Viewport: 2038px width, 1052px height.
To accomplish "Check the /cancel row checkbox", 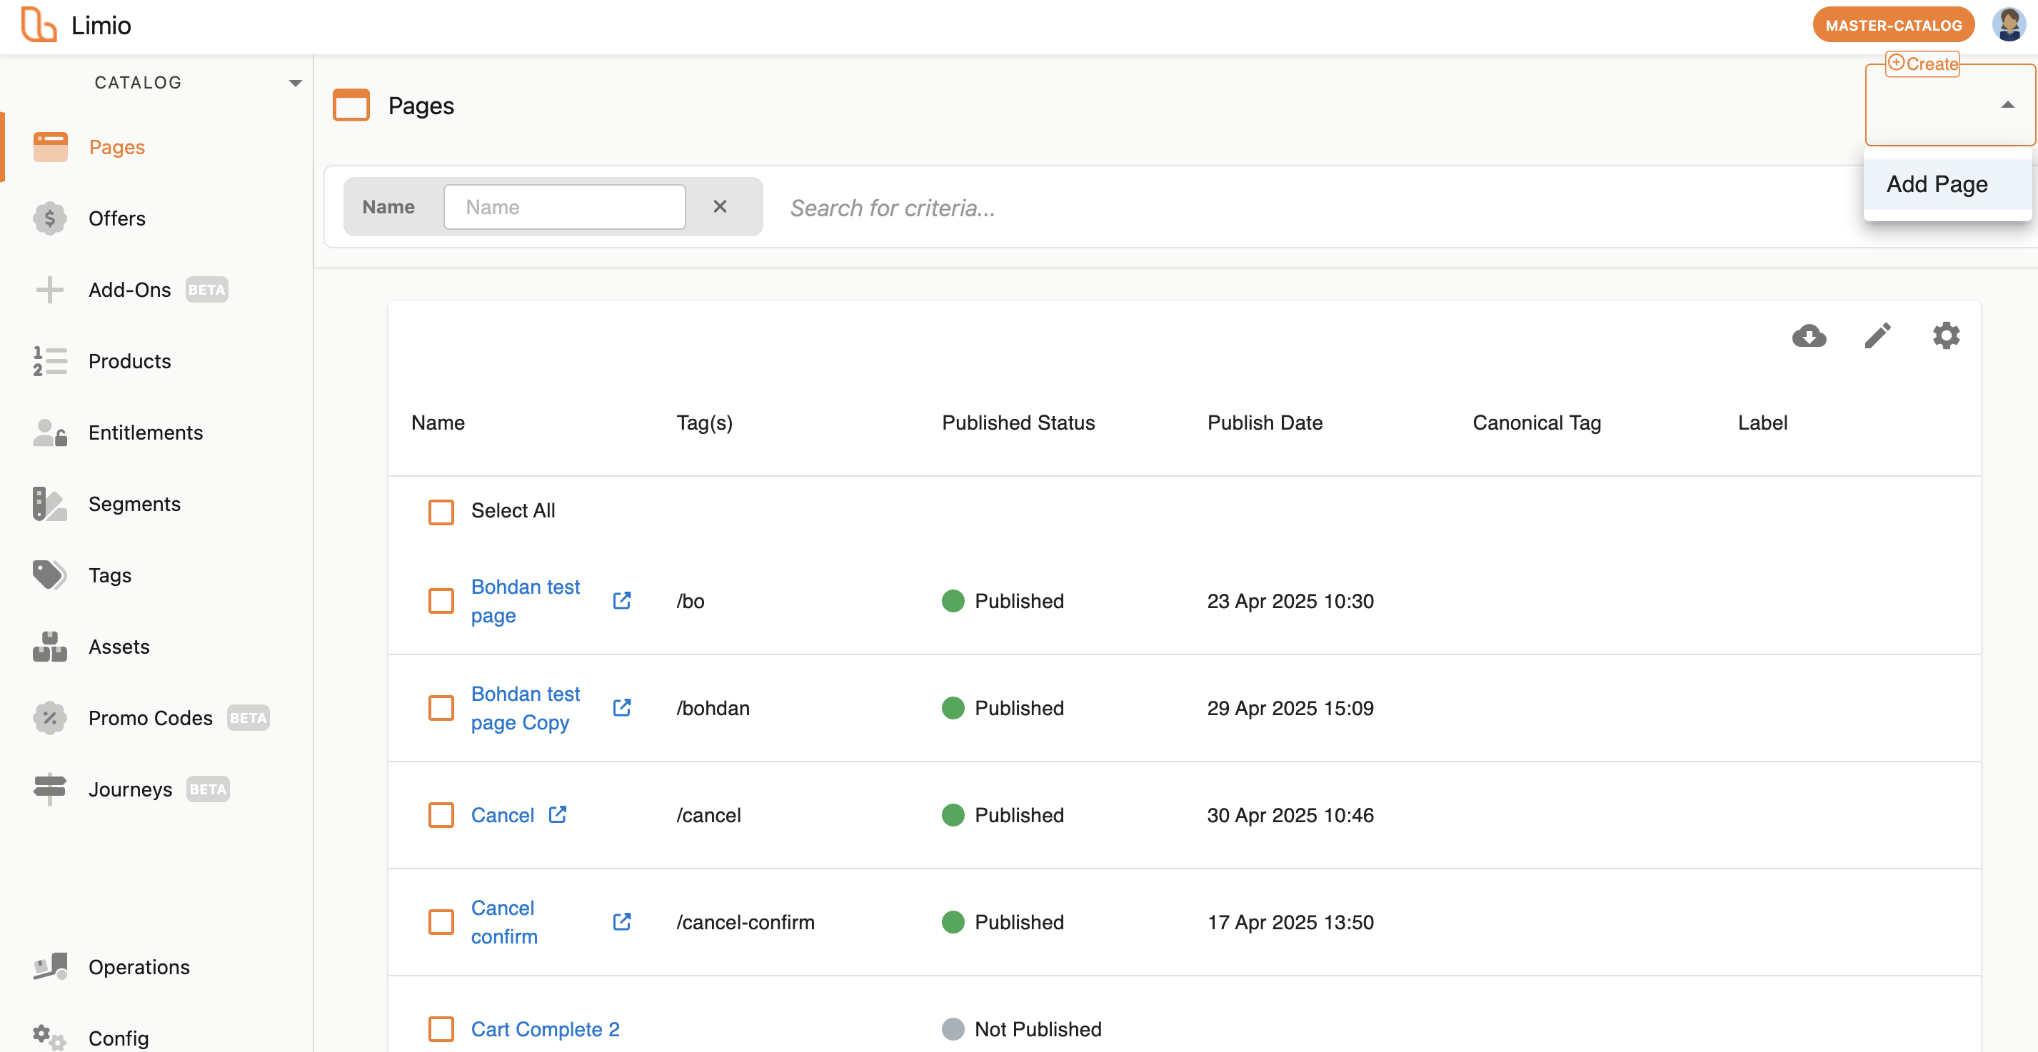I will pos(441,815).
